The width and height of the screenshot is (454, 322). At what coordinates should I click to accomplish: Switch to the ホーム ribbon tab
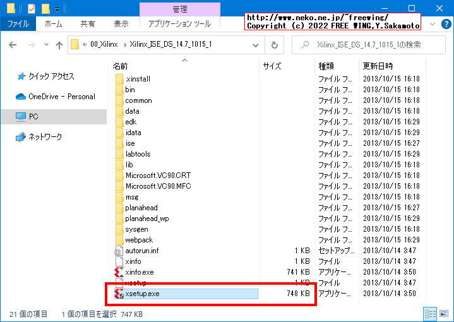[53, 23]
